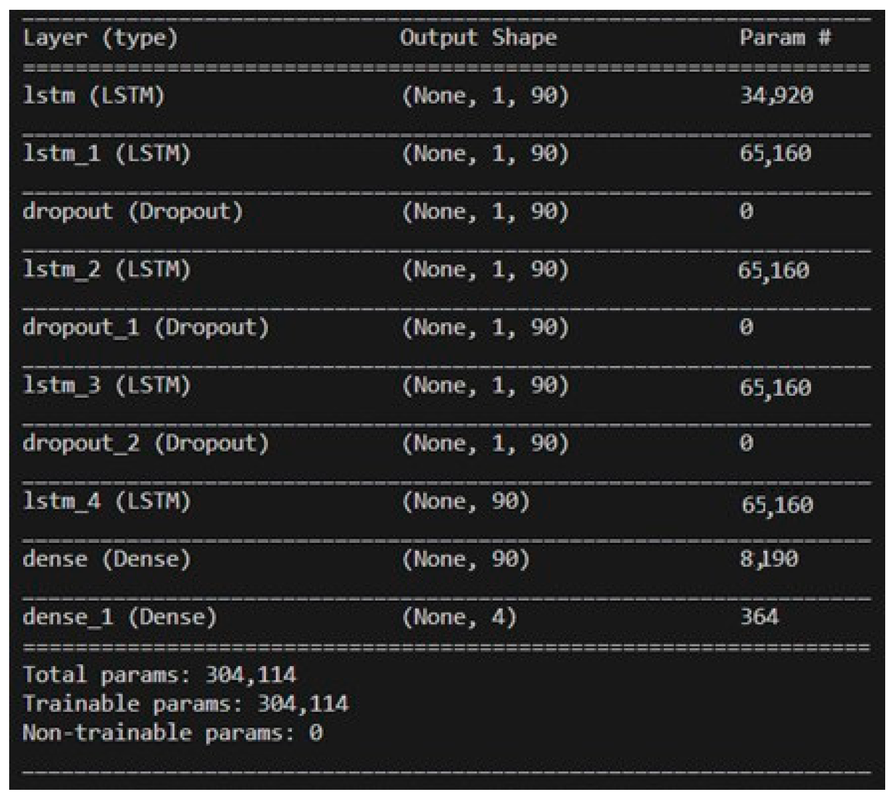Screen dimensions: 895x799
Task: Select the 'dropout_1 (Dropout)' layer text
Action: pyautogui.click(x=145, y=327)
